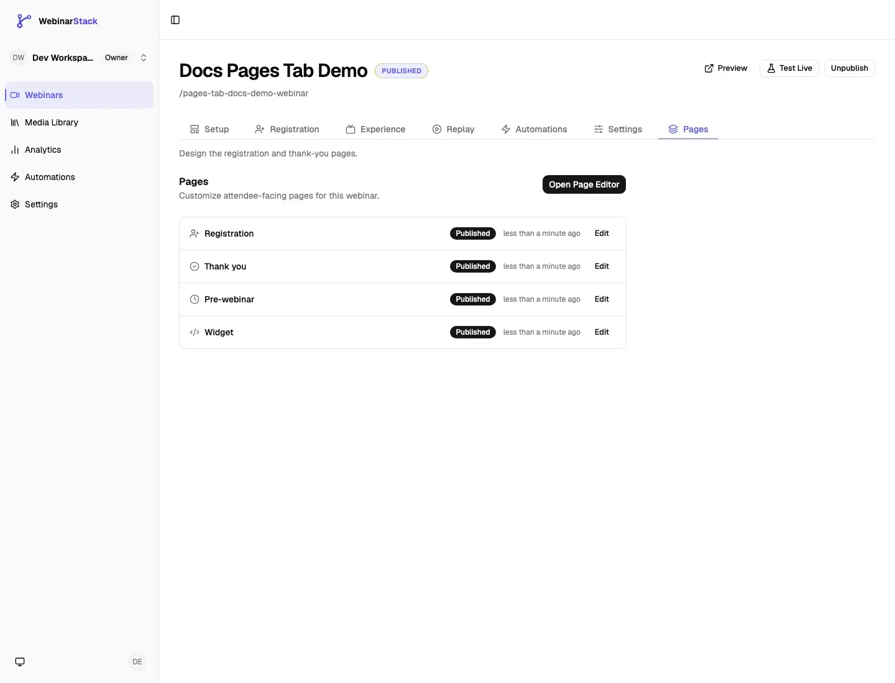The height and width of the screenshot is (683, 895).
Task: Open the Experience tab
Action: coord(375,129)
